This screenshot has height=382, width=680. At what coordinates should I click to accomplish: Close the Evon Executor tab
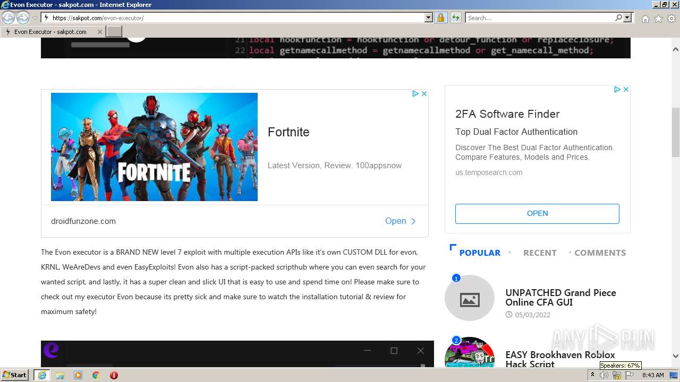tap(99, 32)
